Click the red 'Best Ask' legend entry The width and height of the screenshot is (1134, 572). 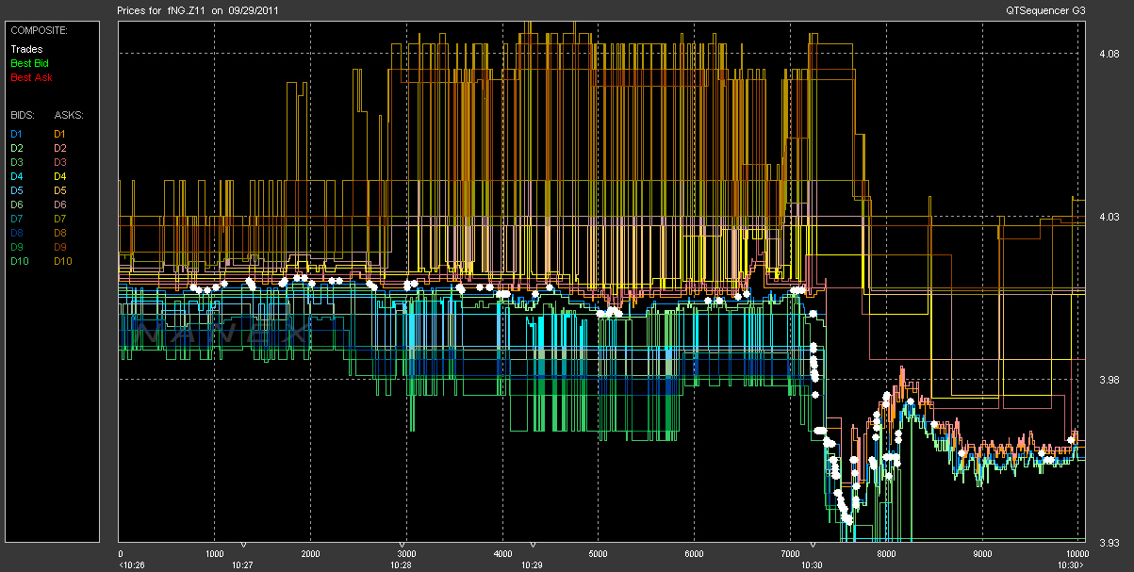[x=30, y=77]
